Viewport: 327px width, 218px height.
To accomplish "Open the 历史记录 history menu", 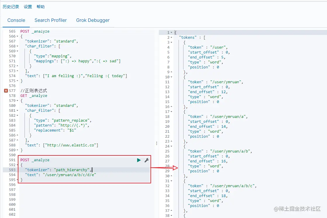I will 11,7.
